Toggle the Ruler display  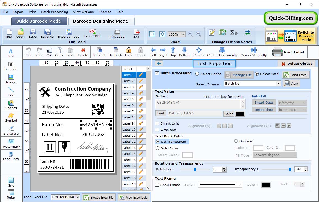(x=11, y=194)
